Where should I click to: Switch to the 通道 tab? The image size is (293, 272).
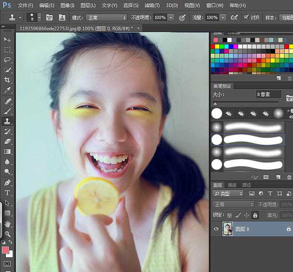point(231,185)
